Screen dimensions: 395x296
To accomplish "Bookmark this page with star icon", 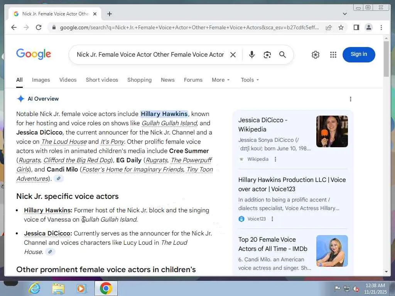I will point(341,27).
